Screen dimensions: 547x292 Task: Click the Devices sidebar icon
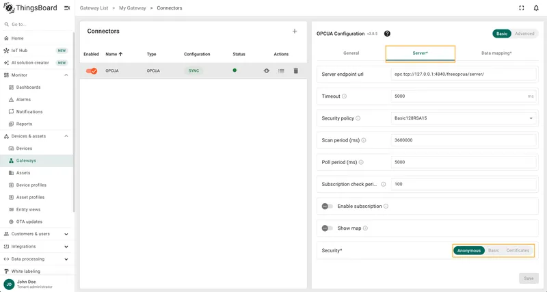point(11,148)
